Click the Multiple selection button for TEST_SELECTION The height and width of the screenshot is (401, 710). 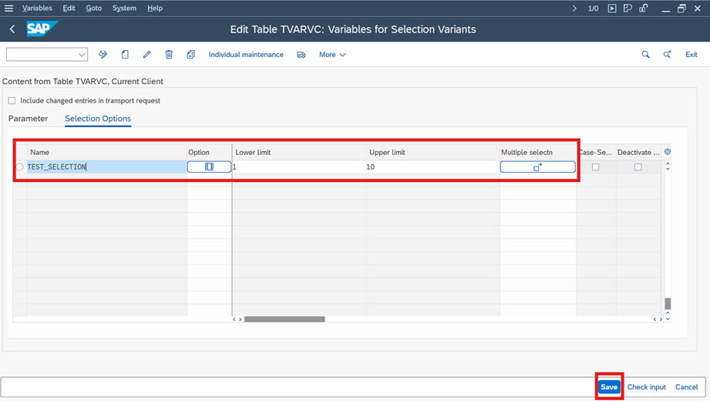point(537,167)
